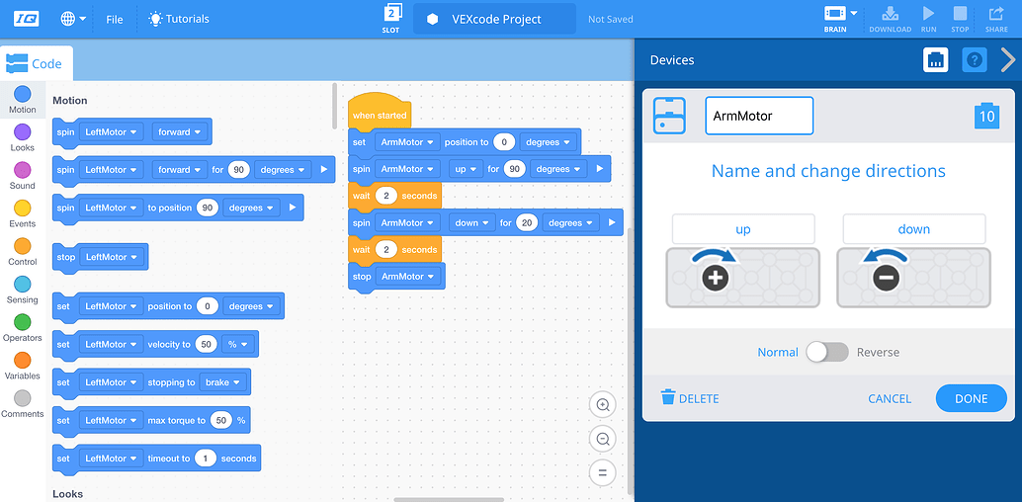Zoom in on the workspace
Image resolution: width=1022 pixels, height=502 pixels.
pyautogui.click(x=602, y=405)
